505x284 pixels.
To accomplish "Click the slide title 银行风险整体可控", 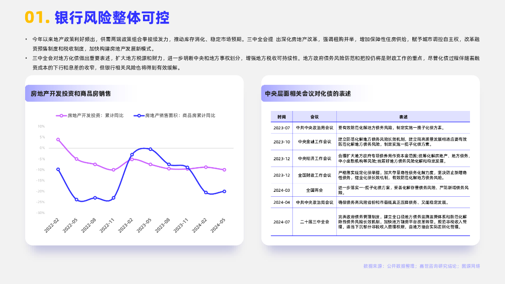I will [x=112, y=18].
